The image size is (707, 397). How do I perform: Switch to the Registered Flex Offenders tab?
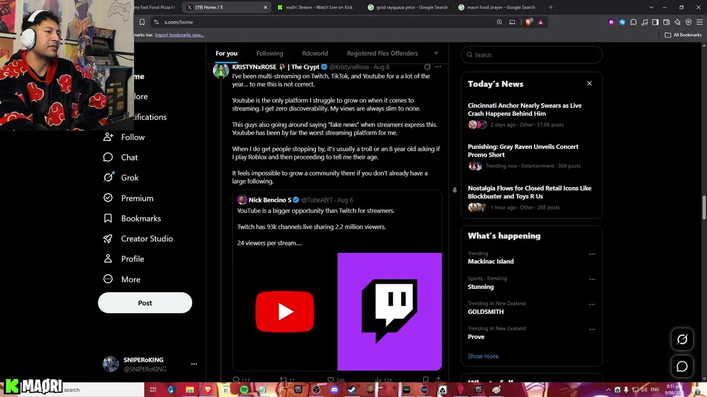382,53
